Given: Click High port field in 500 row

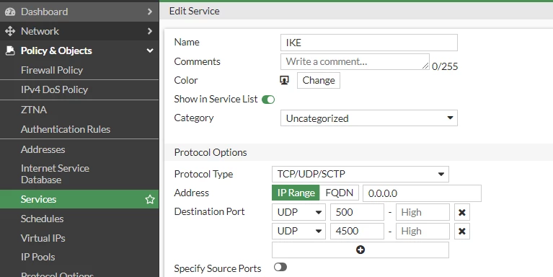Looking at the screenshot, I should [423, 212].
